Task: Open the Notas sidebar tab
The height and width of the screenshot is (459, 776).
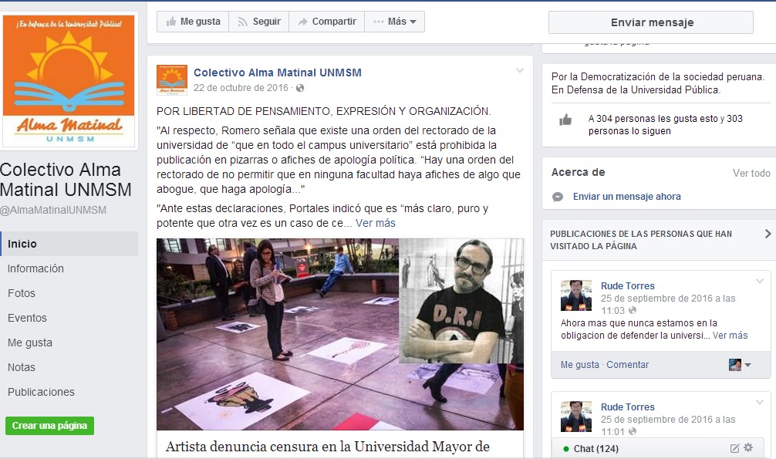Action: click(x=22, y=367)
